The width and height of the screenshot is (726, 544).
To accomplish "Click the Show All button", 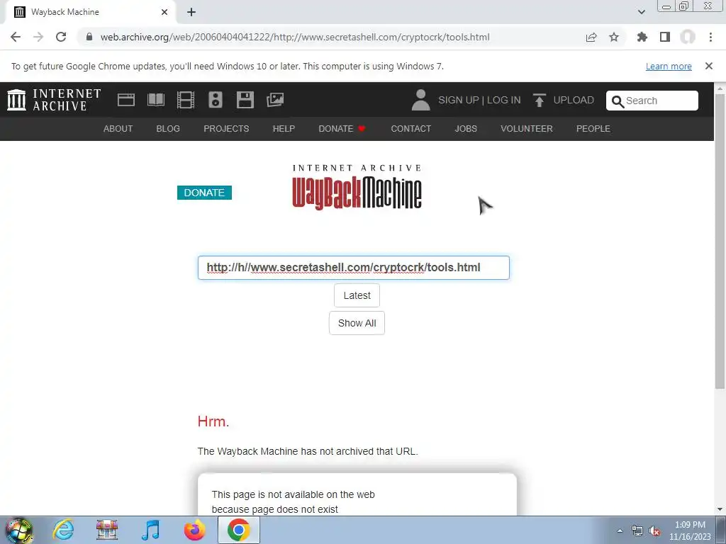I will (357, 323).
